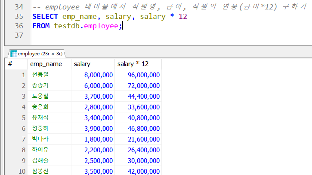312x175 pixels.
Task: Click the comment line about employee 테이블
Action: point(170,7)
